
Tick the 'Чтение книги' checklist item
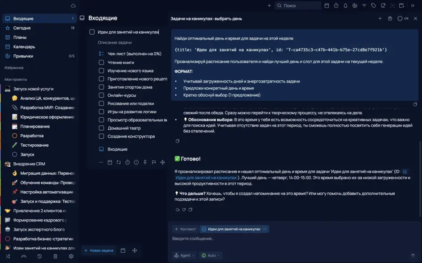click(101, 62)
